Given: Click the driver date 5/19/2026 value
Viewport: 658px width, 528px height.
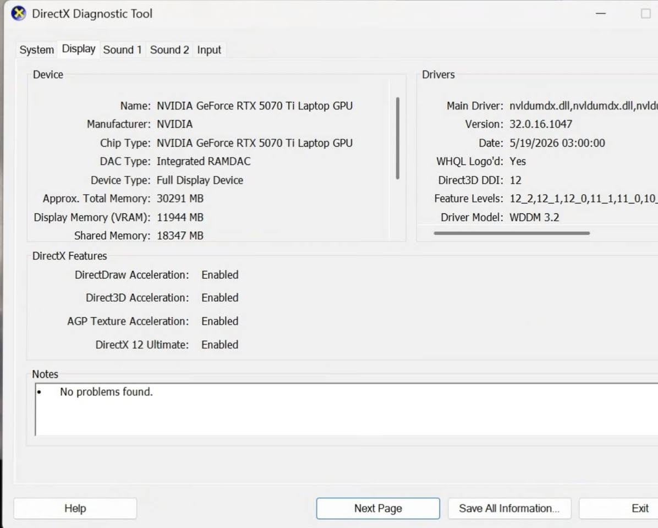Looking at the screenshot, I should point(557,143).
